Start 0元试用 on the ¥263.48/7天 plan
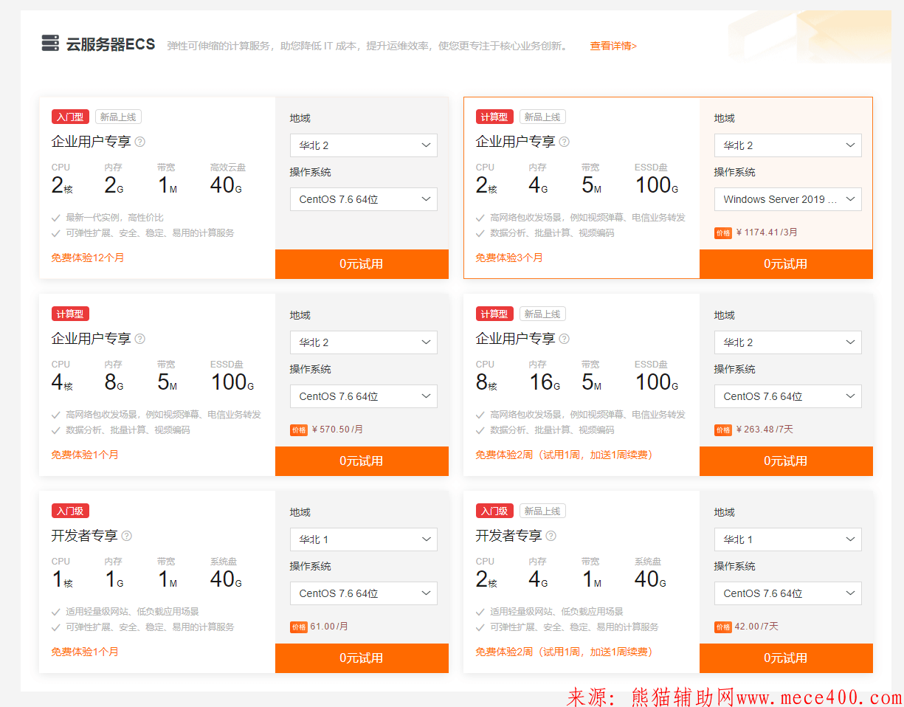 point(785,461)
